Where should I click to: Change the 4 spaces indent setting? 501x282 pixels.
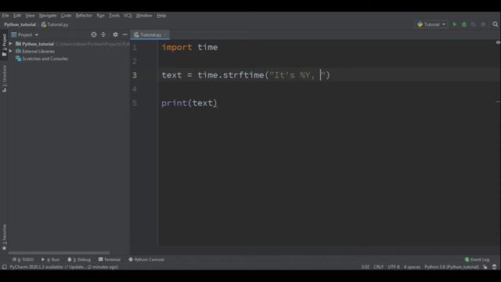[412, 267]
